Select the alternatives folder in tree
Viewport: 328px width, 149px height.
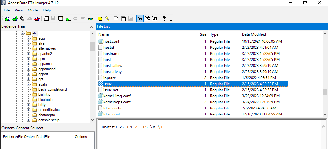point(47,48)
